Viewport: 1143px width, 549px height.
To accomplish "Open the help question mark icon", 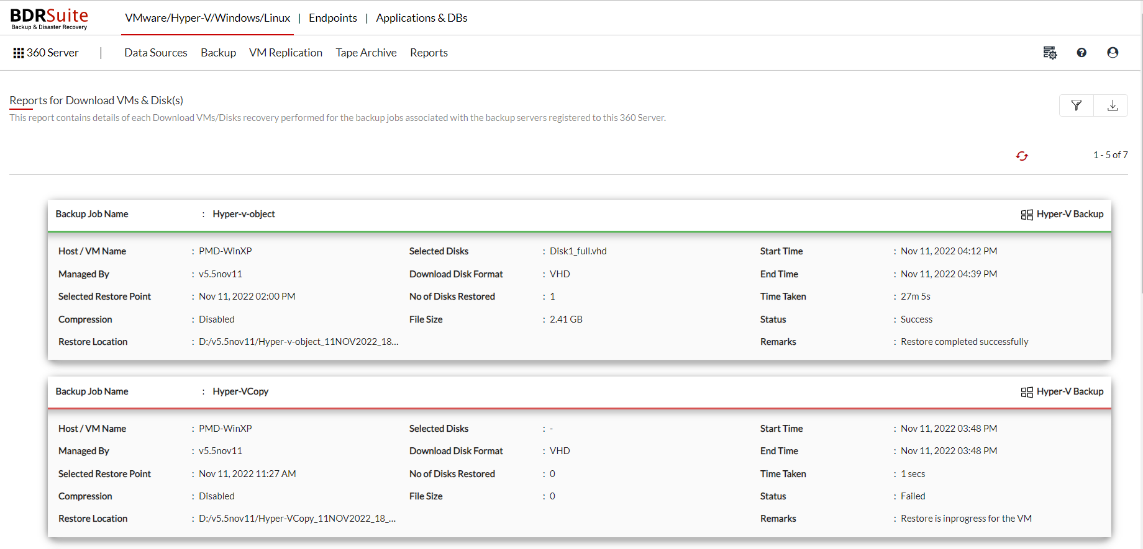I will [x=1082, y=53].
